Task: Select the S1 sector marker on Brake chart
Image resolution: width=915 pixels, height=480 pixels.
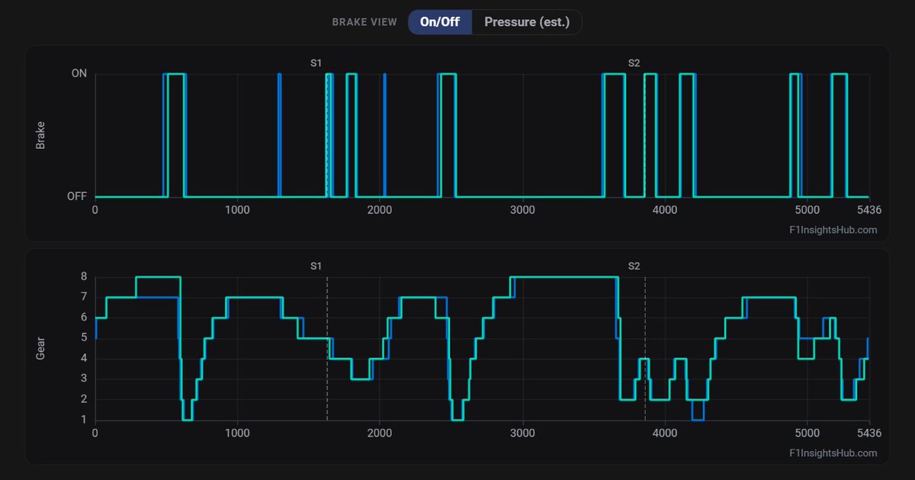Action: click(316, 63)
